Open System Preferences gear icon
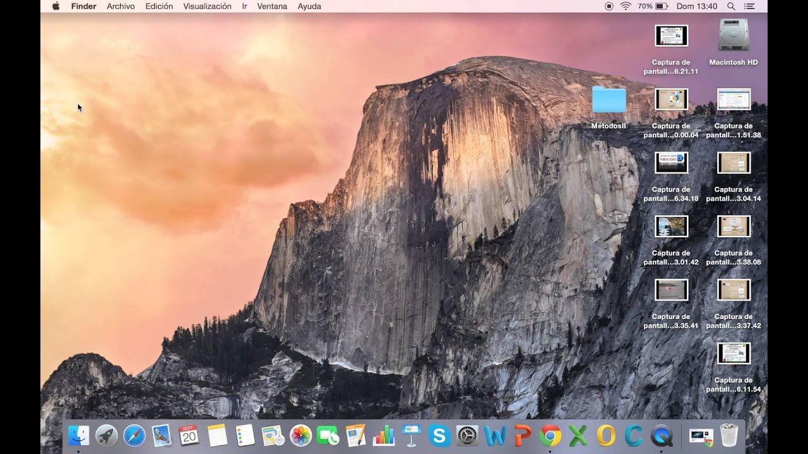The image size is (808, 454). coord(467,435)
